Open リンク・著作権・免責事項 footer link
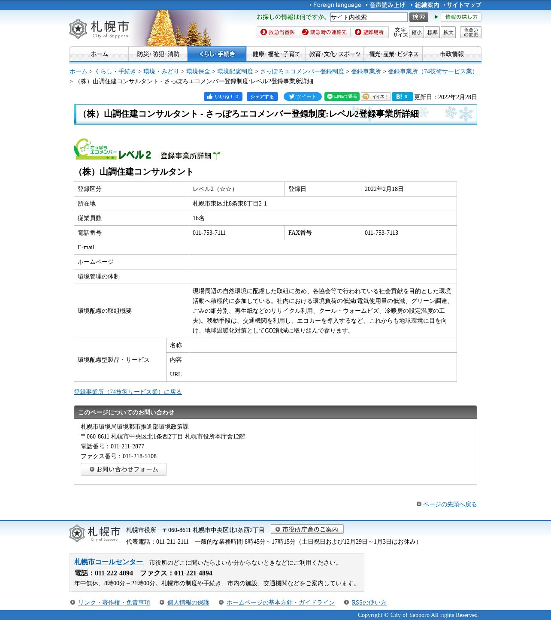The height and width of the screenshot is (620, 551). 114,602
